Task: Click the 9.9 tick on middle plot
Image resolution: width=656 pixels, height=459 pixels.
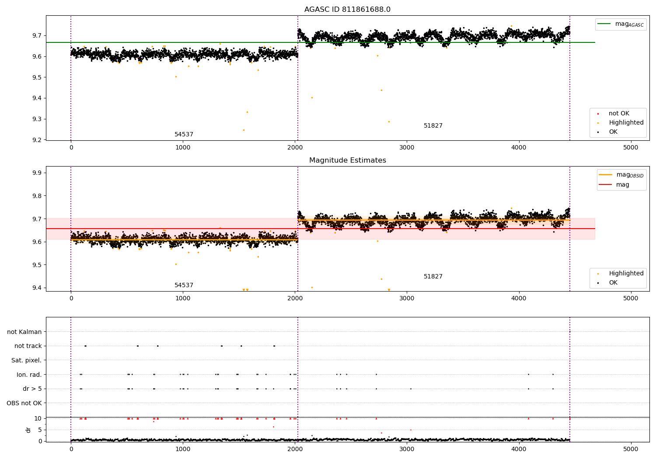Action: point(37,173)
